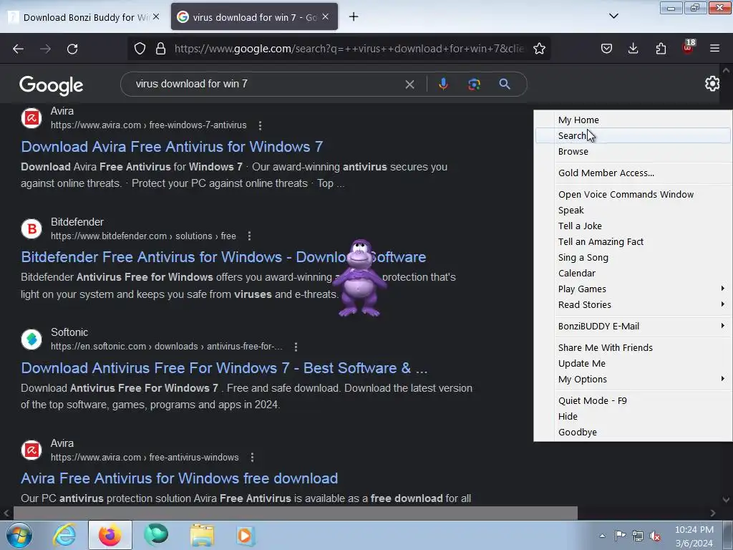
Task: Open more options for avira.com free-windows-7-antivirus result
Action: (x=260, y=125)
